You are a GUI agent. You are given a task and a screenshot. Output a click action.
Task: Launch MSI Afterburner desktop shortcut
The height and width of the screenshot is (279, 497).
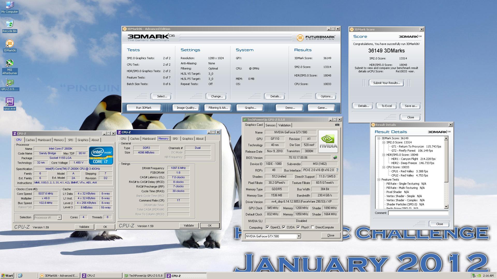tap(10, 67)
